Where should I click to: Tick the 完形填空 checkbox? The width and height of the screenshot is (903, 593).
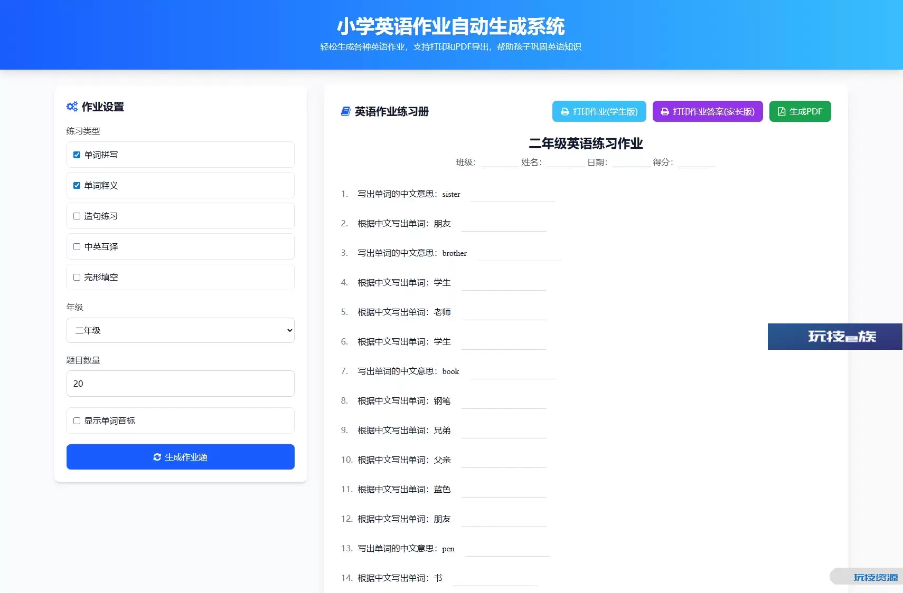(77, 278)
